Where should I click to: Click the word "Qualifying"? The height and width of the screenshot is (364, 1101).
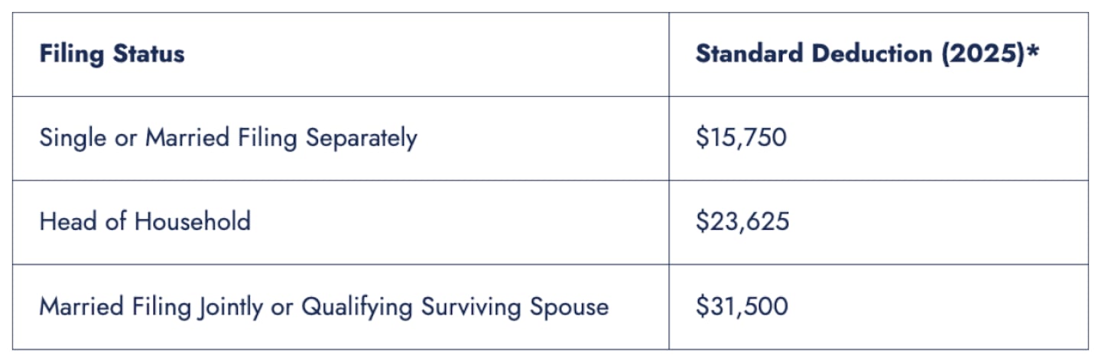pyautogui.click(x=356, y=308)
